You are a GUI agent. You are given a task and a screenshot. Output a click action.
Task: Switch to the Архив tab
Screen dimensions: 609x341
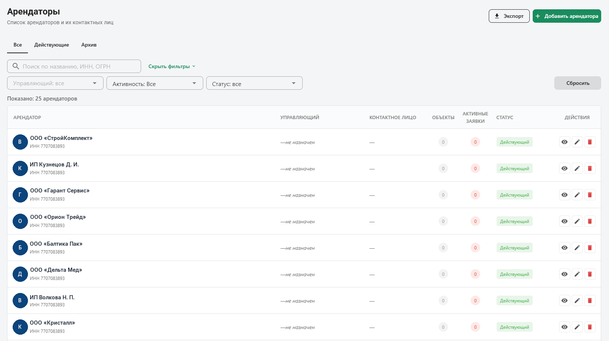click(x=89, y=45)
